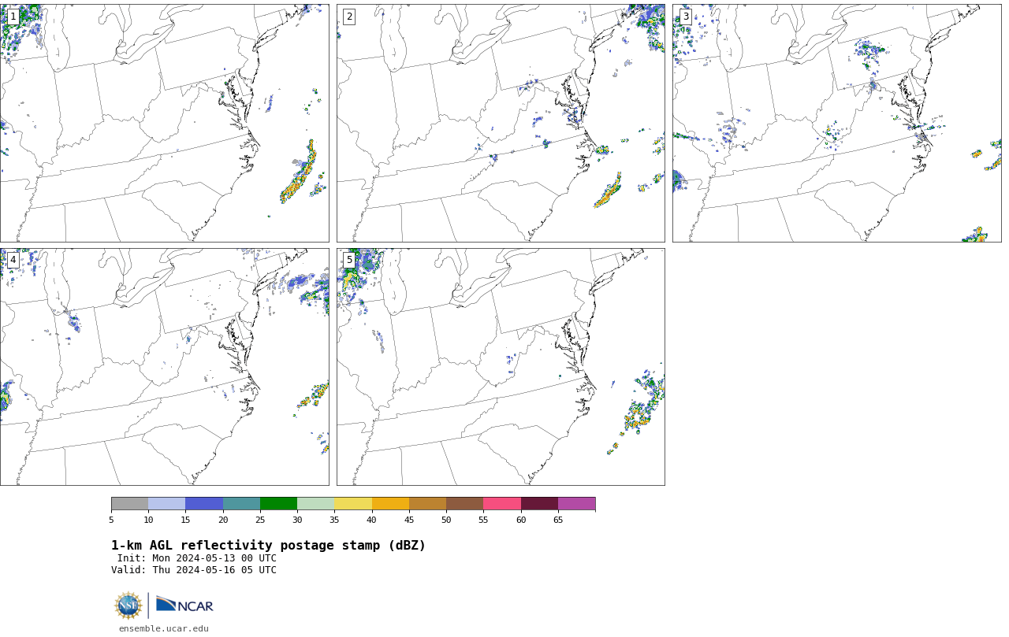Screen dimensions: 1009x637
Task: Select the pink 55-60 dBZ swatch
Action: (x=502, y=504)
